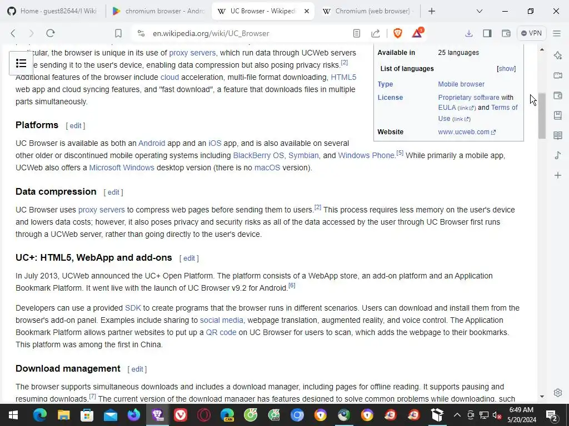The height and width of the screenshot is (426, 569).
Task: Share this page via the share icon
Action: coord(376,33)
